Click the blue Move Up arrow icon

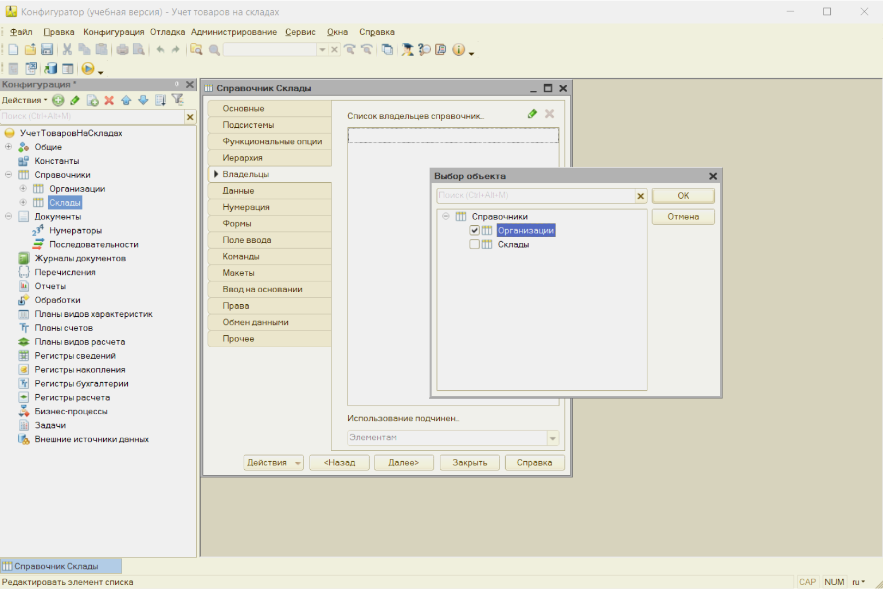click(x=126, y=100)
